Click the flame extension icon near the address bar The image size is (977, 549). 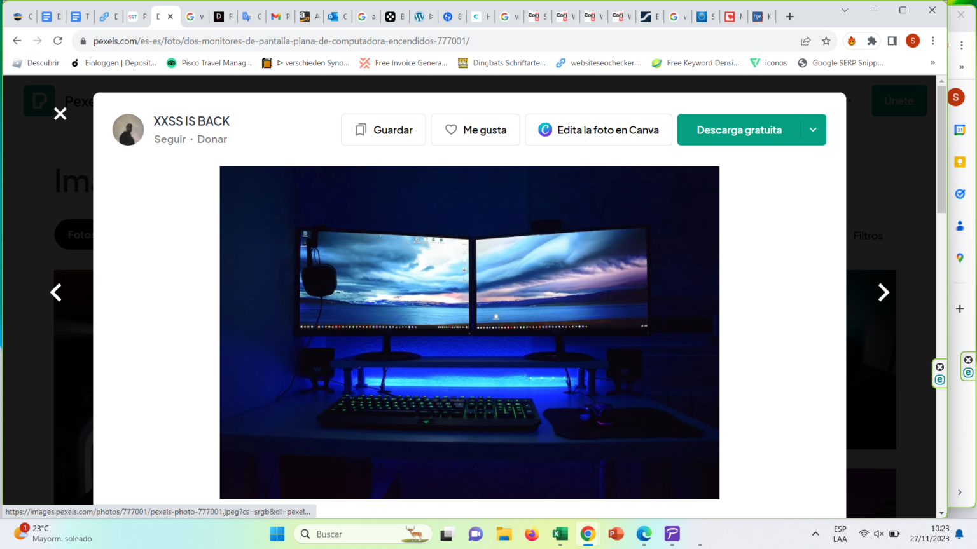click(x=852, y=40)
